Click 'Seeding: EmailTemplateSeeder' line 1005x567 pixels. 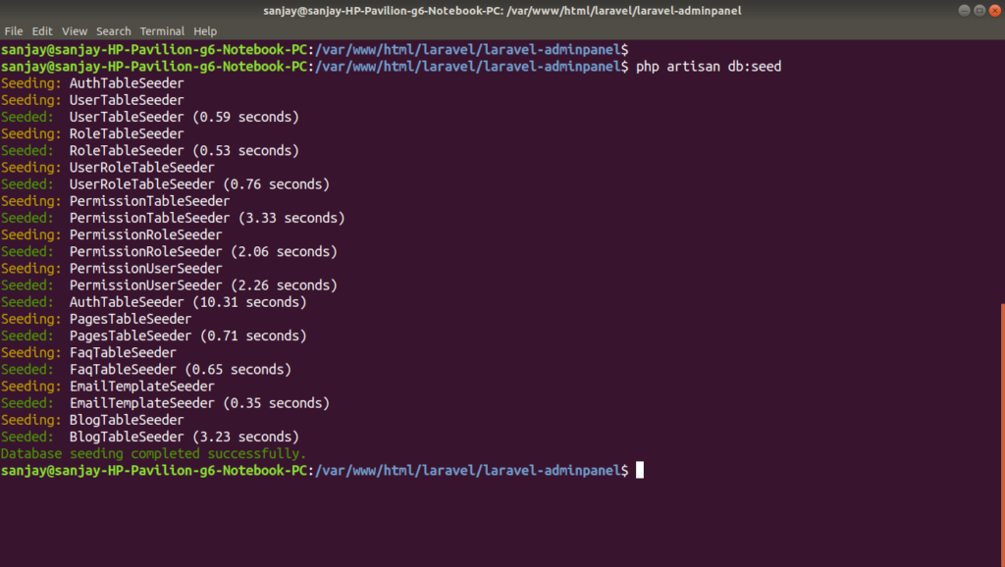pos(108,387)
